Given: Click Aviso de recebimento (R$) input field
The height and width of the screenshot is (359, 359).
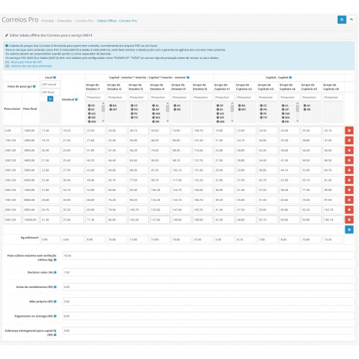Looking at the screenshot, I should [208, 287].
